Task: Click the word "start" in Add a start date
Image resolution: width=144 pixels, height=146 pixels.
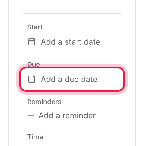Action: (73, 42)
